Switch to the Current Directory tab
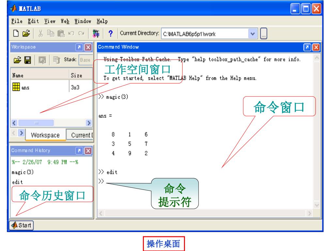334x251 pixels. point(80,135)
